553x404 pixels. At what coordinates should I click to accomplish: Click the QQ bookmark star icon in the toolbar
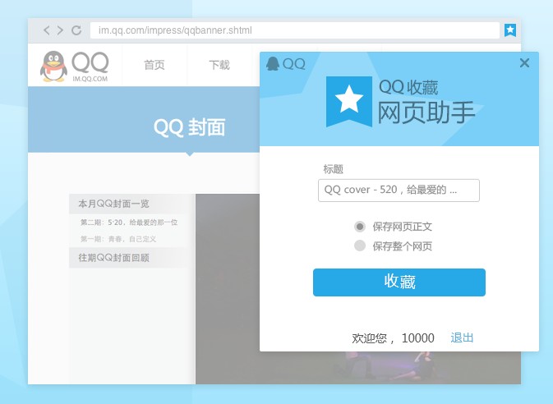click(x=510, y=30)
